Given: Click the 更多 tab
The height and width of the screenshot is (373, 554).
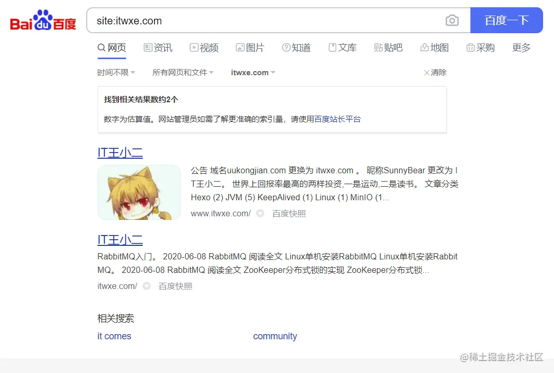Looking at the screenshot, I should pyautogui.click(x=521, y=48).
